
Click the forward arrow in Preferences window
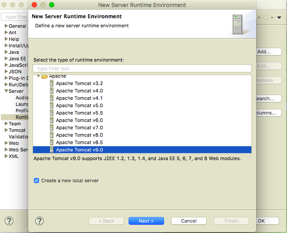tap(266, 17)
